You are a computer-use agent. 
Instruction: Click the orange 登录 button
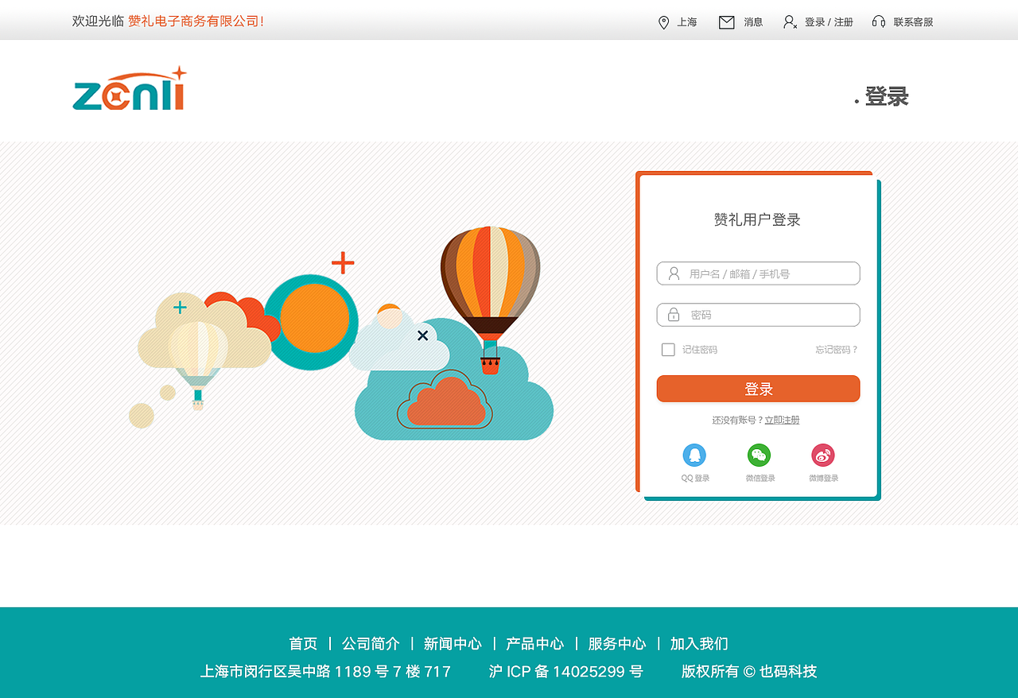click(758, 389)
